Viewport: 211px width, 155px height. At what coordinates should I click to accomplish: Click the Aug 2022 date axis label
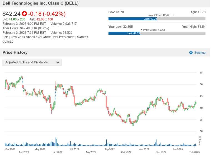(91, 152)
